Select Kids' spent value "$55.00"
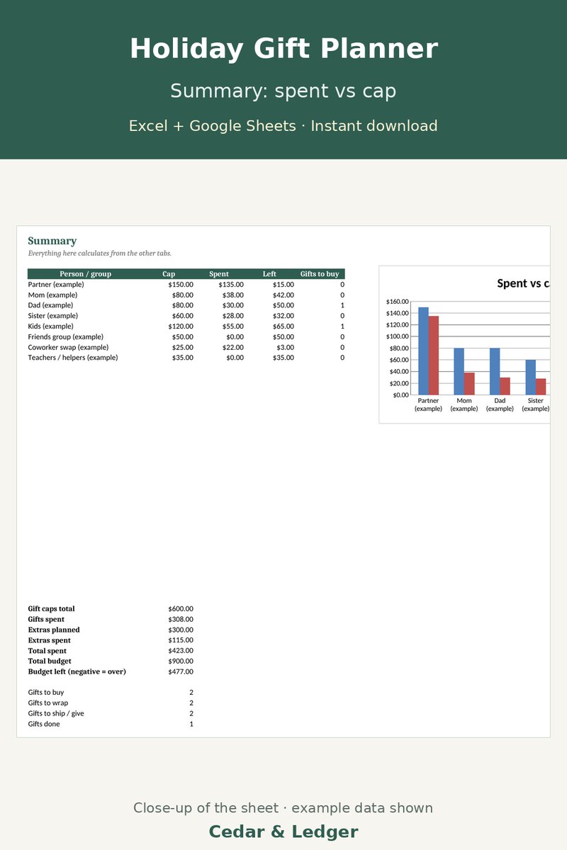Screen dimensions: 567x850 pyautogui.click(x=232, y=326)
